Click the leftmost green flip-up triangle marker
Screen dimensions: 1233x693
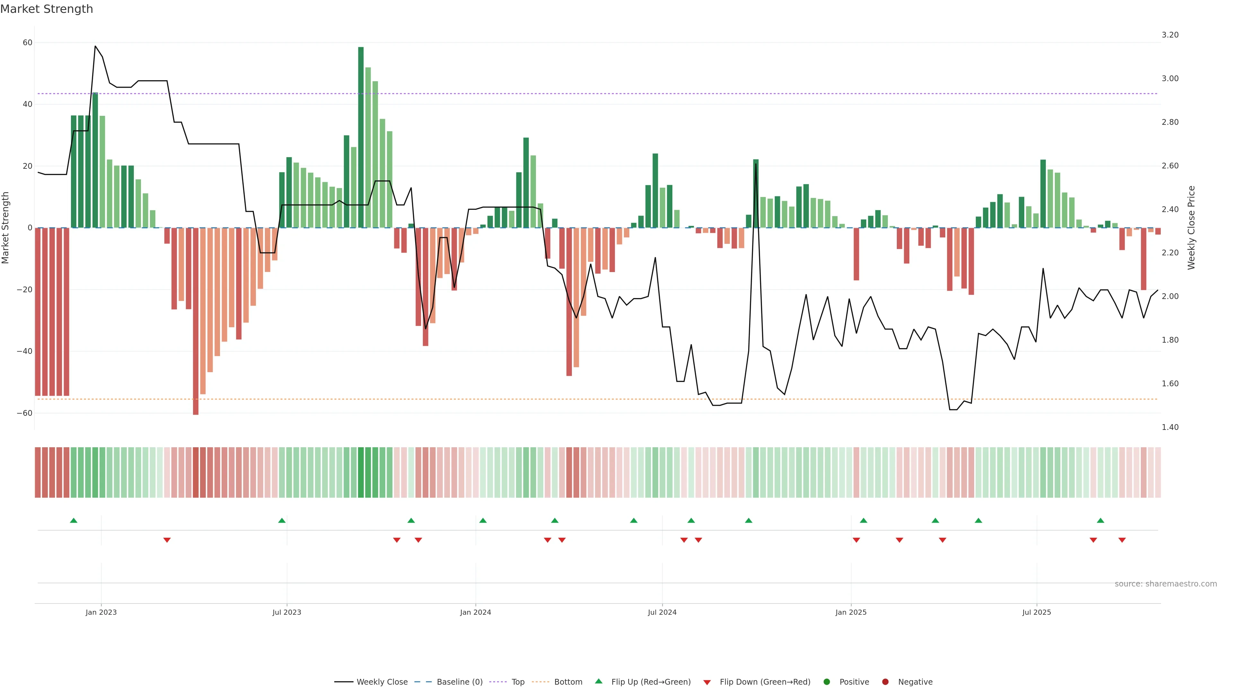pyautogui.click(x=74, y=520)
